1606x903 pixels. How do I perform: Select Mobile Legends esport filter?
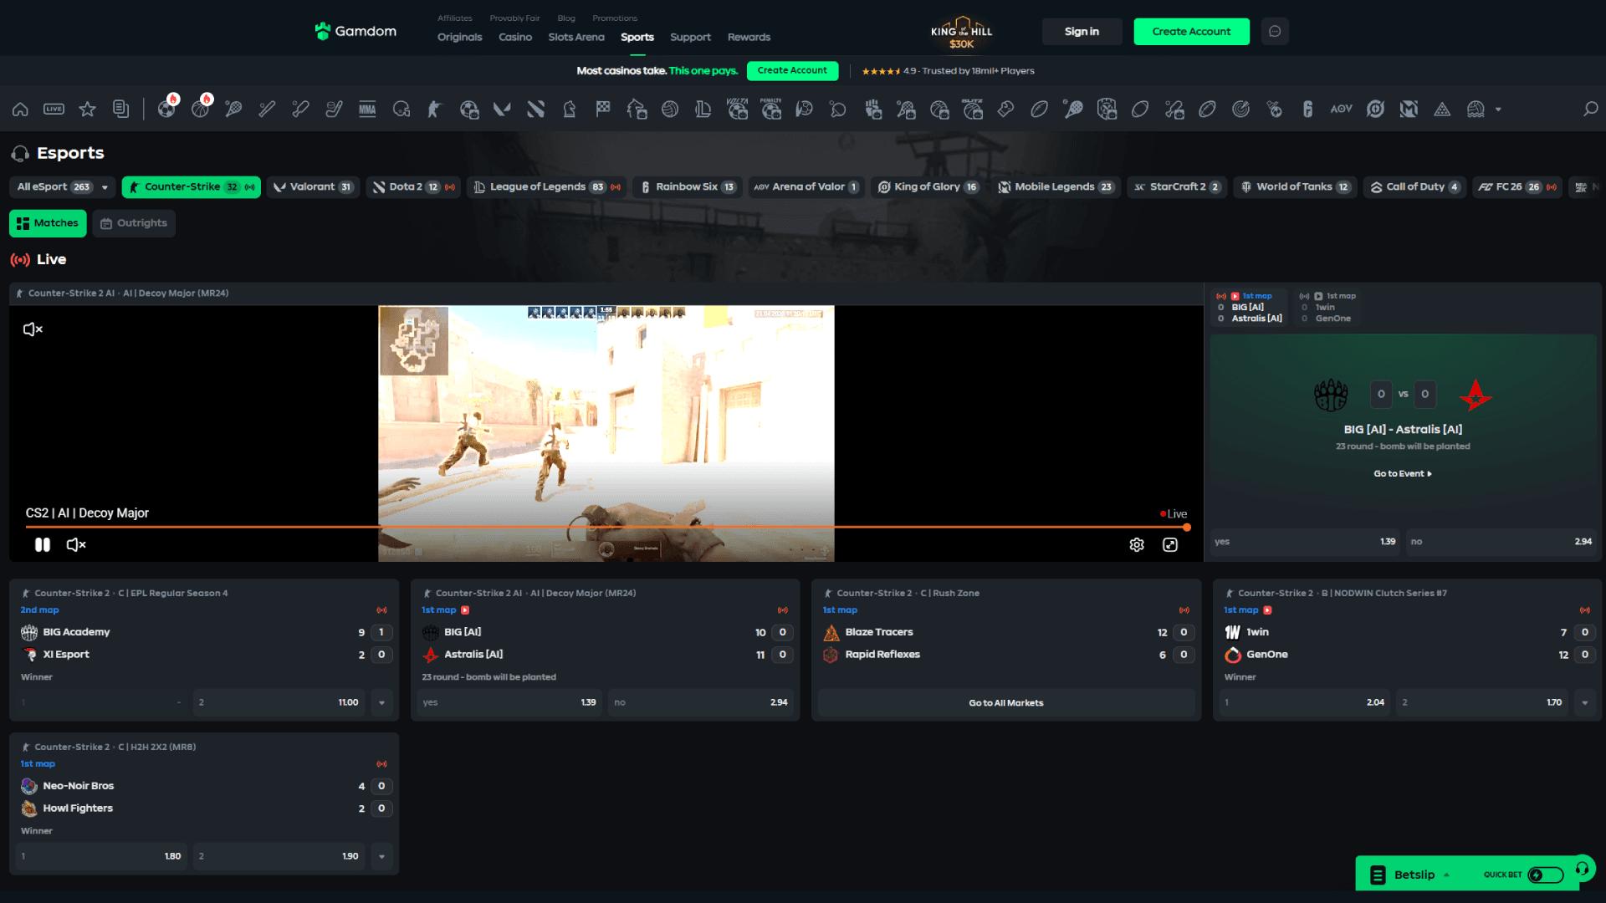pyautogui.click(x=1056, y=187)
